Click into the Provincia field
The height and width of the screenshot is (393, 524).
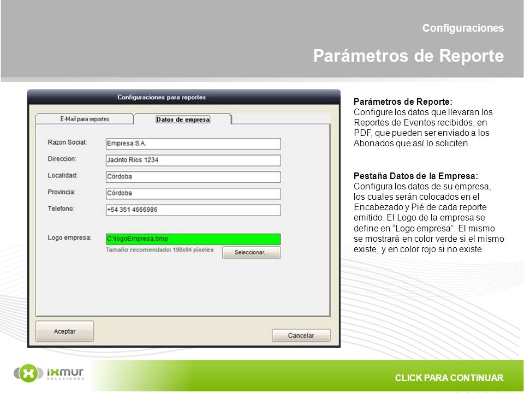pos(193,193)
